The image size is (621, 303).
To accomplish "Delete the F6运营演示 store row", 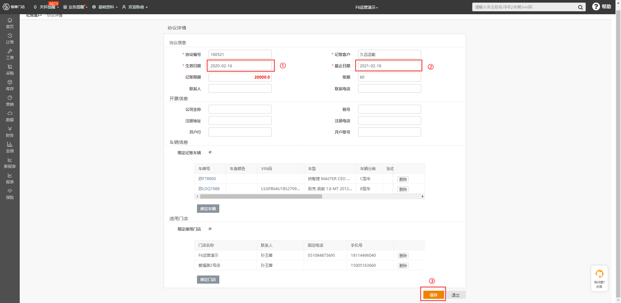I will [x=403, y=255].
